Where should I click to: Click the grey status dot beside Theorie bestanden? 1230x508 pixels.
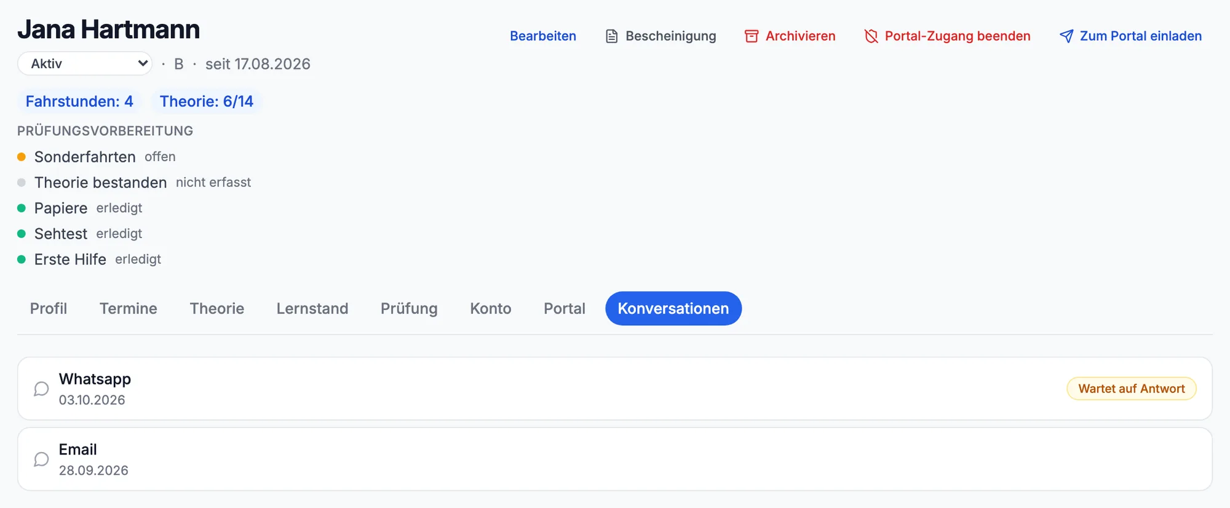[22, 183]
